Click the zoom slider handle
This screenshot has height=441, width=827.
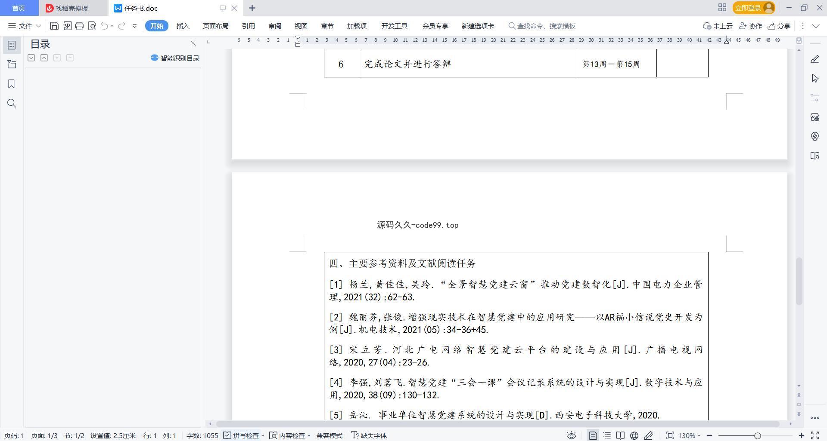[x=757, y=436]
